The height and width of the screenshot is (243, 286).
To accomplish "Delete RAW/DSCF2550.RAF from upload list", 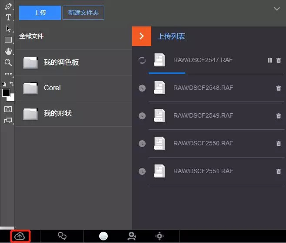I will pos(279,144).
